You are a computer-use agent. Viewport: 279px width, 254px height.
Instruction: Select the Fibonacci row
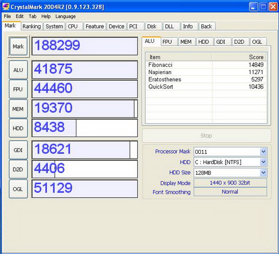point(206,65)
